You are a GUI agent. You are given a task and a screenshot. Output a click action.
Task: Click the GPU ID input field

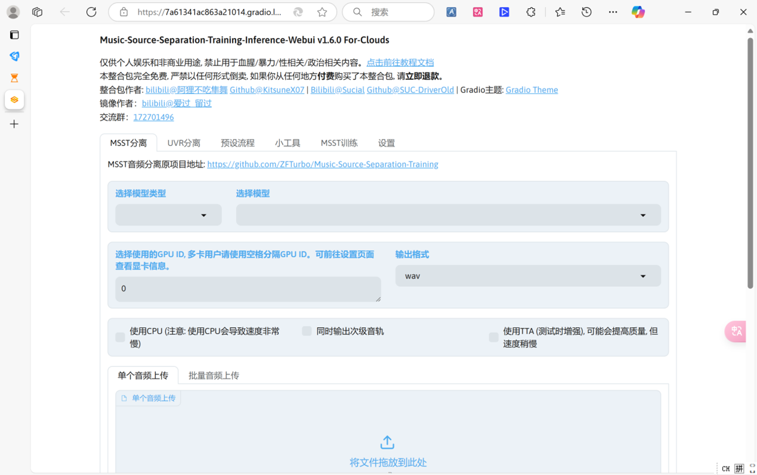[x=248, y=288]
